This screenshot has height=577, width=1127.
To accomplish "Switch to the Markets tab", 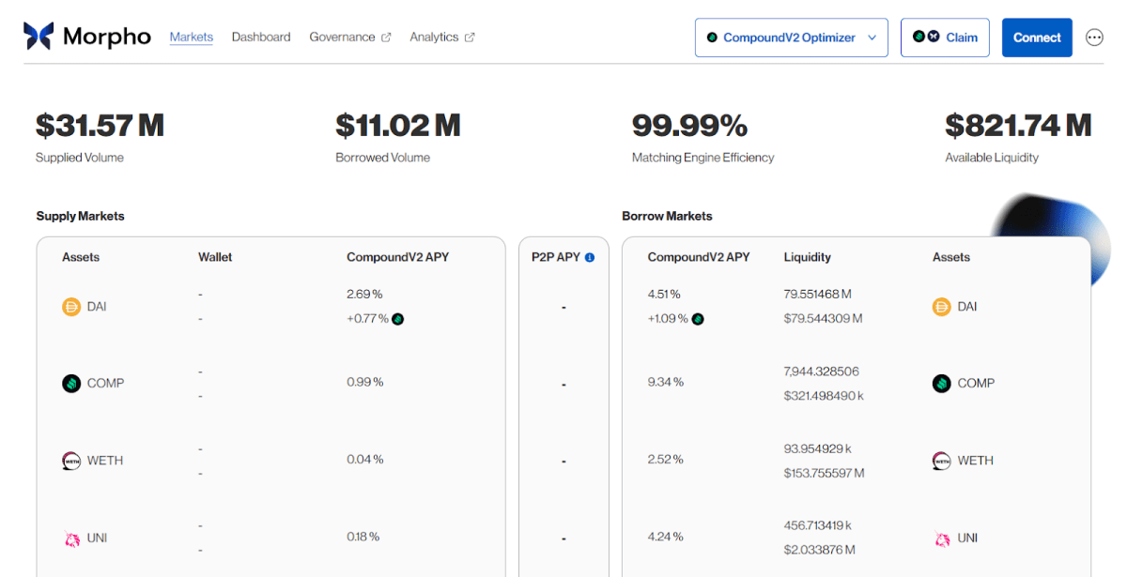I will pyautogui.click(x=192, y=38).
